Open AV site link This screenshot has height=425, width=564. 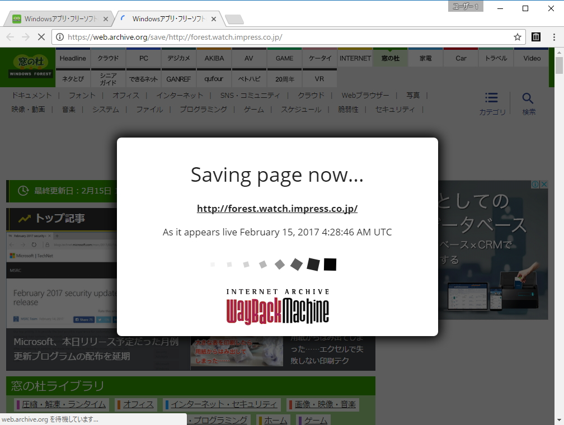(249, 58)
